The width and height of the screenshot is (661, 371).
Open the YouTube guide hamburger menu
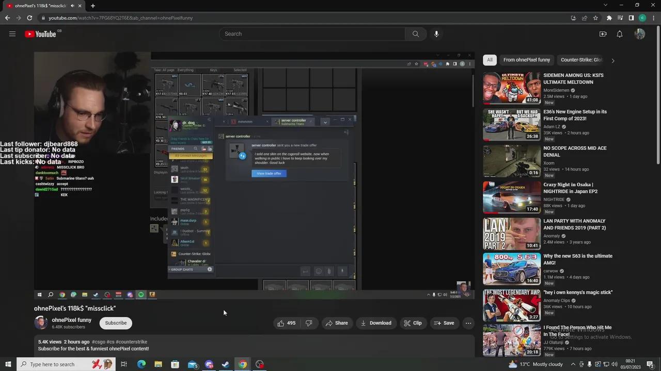tap(12, 34)
